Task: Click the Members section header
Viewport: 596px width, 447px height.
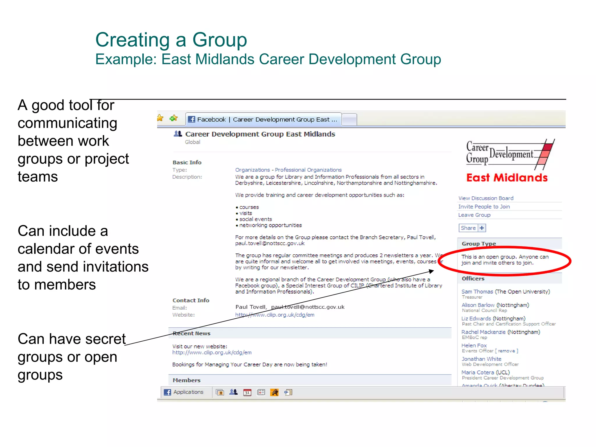Action: (x=310, y=380)
